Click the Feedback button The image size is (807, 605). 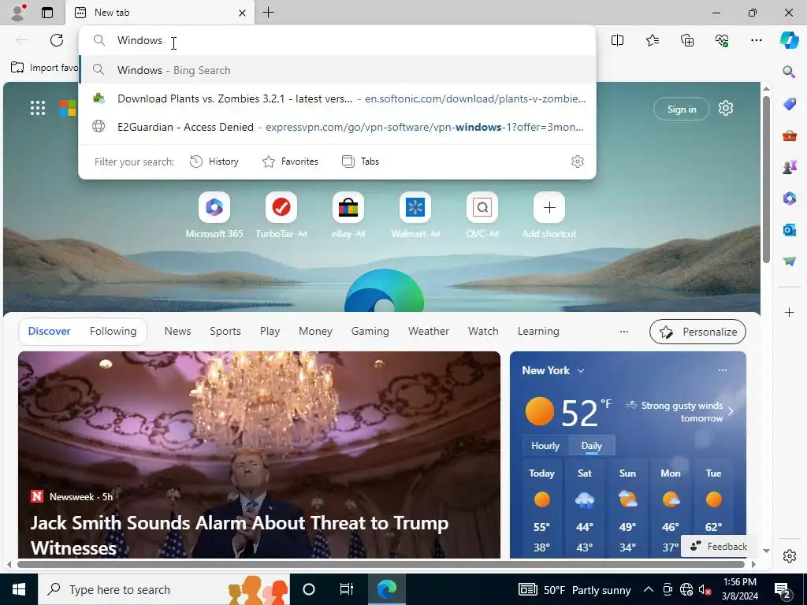(719, 547)
